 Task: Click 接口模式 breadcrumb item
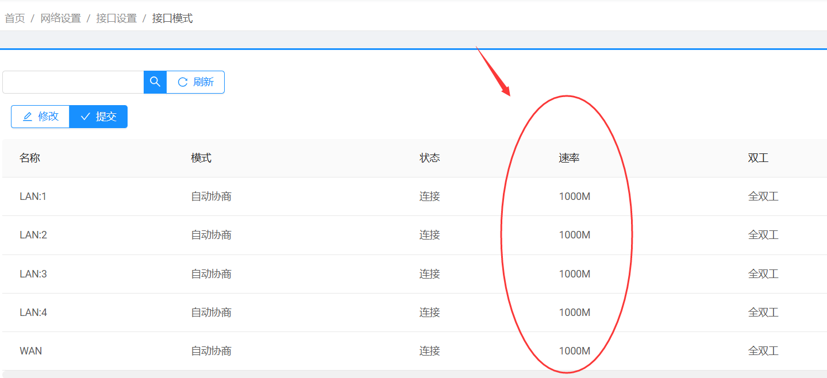tap(172, 18)
